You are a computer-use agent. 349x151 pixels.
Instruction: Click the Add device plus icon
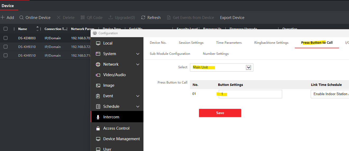3,18
